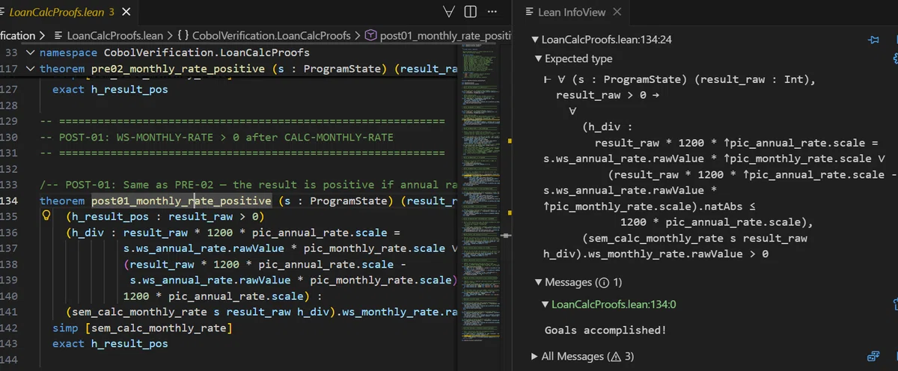Collapse the Expected type section
The width and height of the screenshot is (898, 371).
[539, 59]
